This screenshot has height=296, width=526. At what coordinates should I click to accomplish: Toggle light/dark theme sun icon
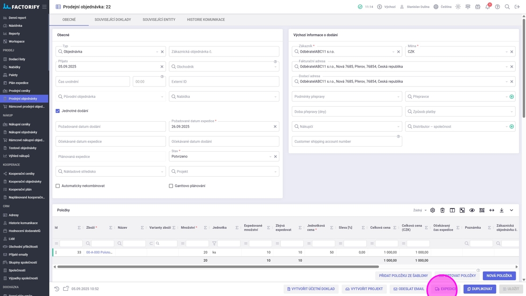(x=458, y=7)
